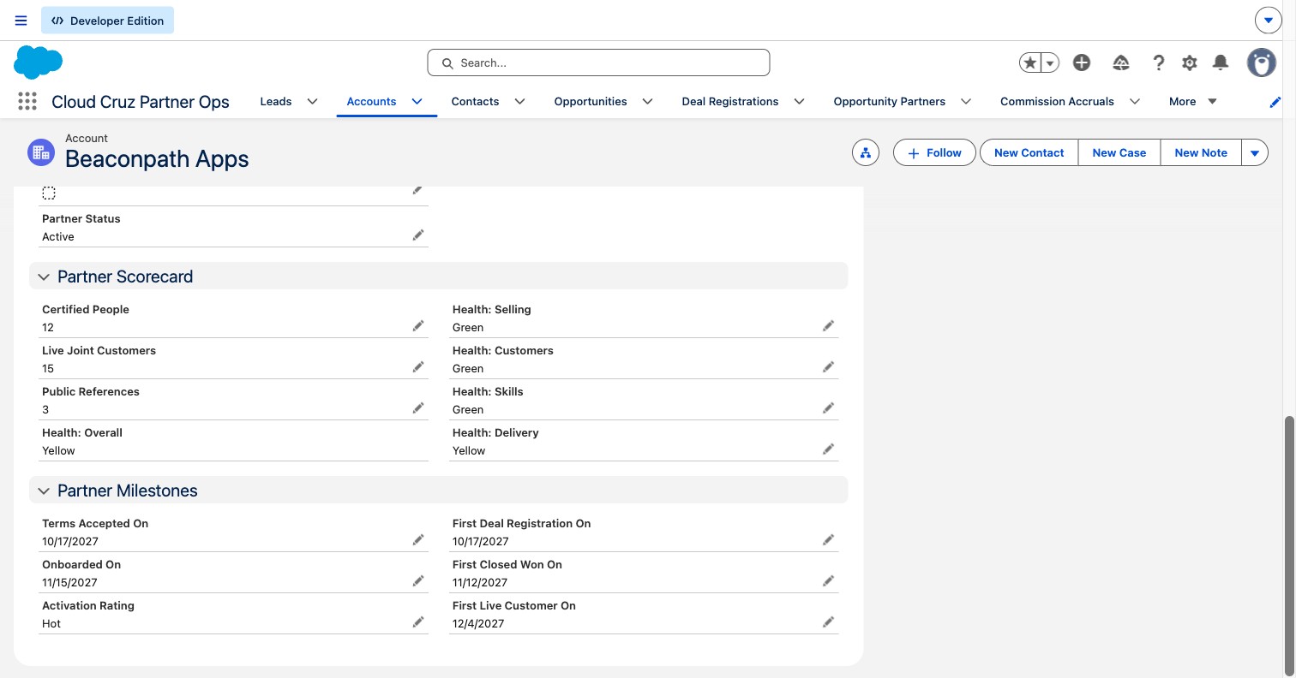This screenshot has width=1296, height=678.
Task: Click the New Note button
Action: (x=1201, y=153)
